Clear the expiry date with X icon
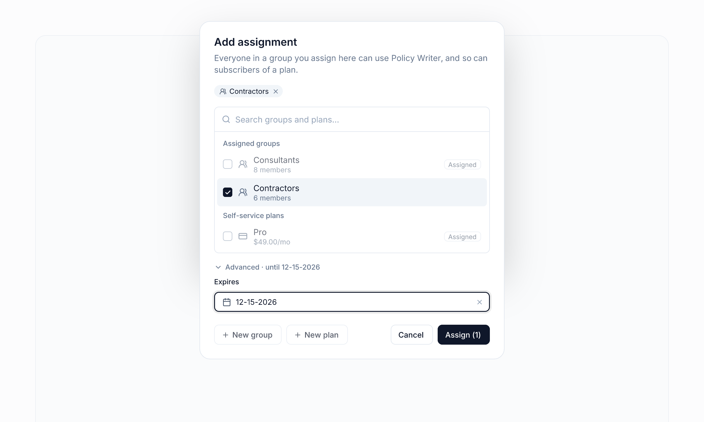 [x=480, y=302]
